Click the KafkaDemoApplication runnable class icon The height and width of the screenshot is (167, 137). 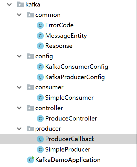30,160
